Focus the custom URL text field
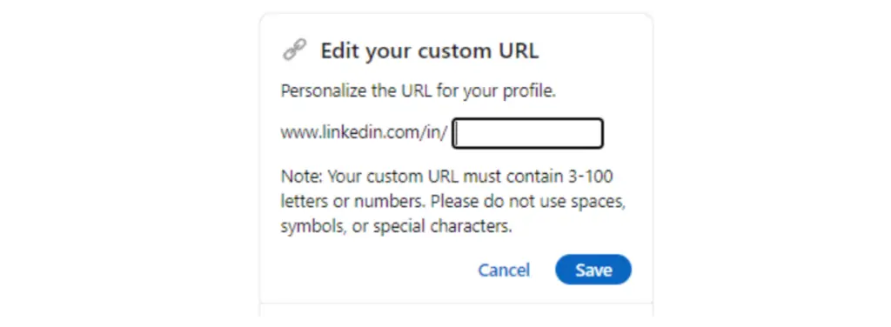The width and height of the screenshot is (891, 327). pyautogui.click(x=527, y=133)
